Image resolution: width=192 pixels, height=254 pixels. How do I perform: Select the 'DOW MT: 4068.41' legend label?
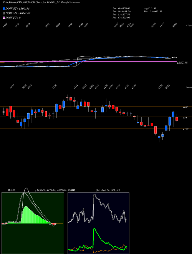coord(18,13)
